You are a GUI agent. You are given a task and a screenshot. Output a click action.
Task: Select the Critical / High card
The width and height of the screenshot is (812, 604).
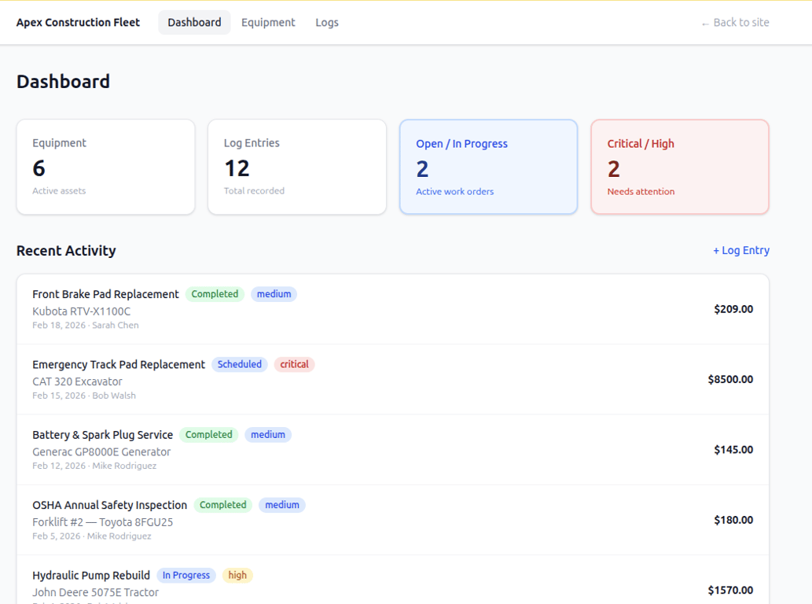tap(679, 167)
